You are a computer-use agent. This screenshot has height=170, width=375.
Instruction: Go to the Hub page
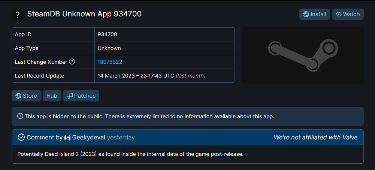(52, 96)
